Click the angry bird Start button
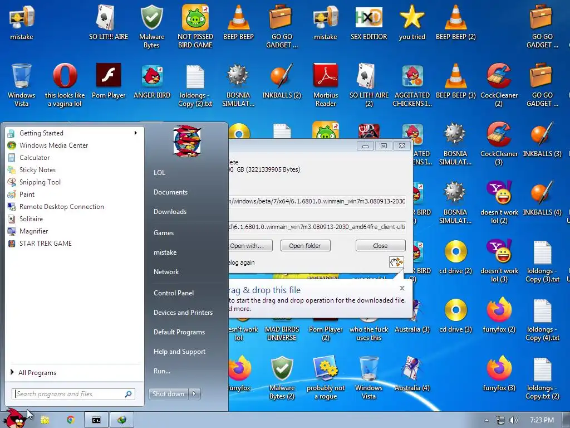Screen dimensions: 570x428 (x=15, y=418)
